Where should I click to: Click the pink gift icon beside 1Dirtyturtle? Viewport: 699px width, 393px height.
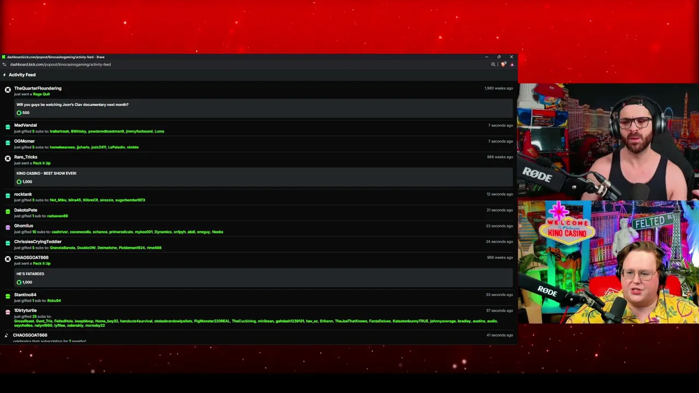click(x=8, y=312)
